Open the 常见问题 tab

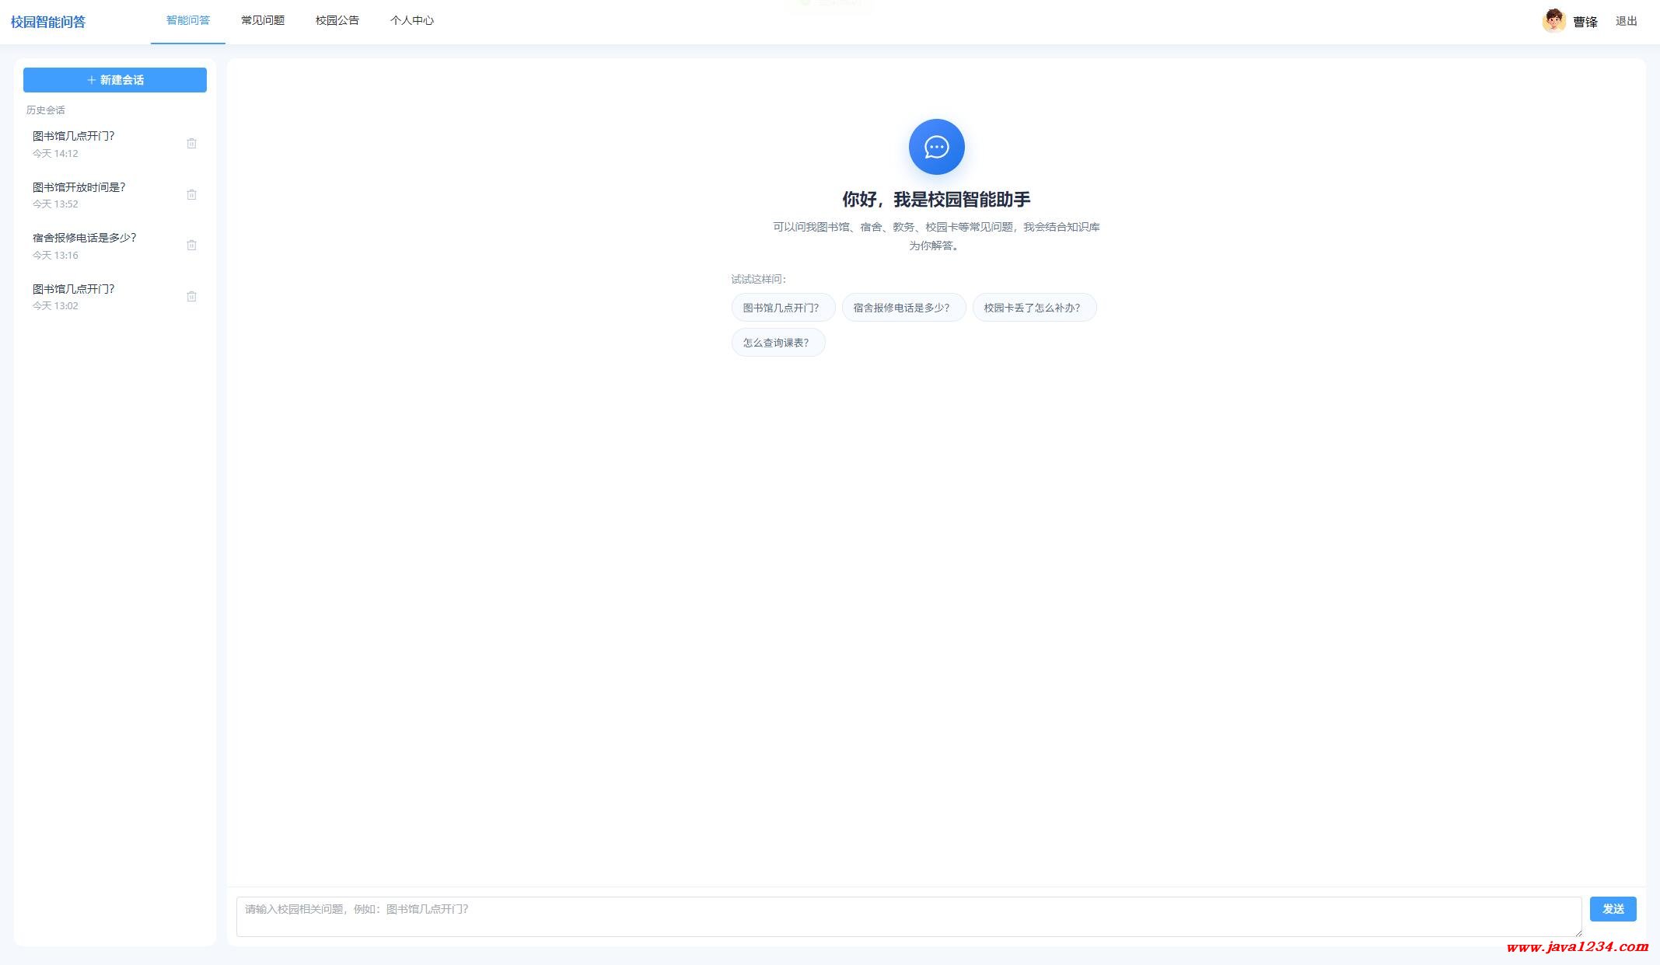[263, 21]
